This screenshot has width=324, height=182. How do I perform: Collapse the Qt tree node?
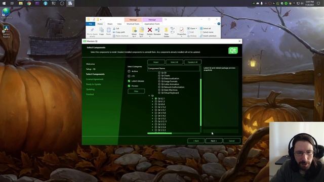coord(149,96)
